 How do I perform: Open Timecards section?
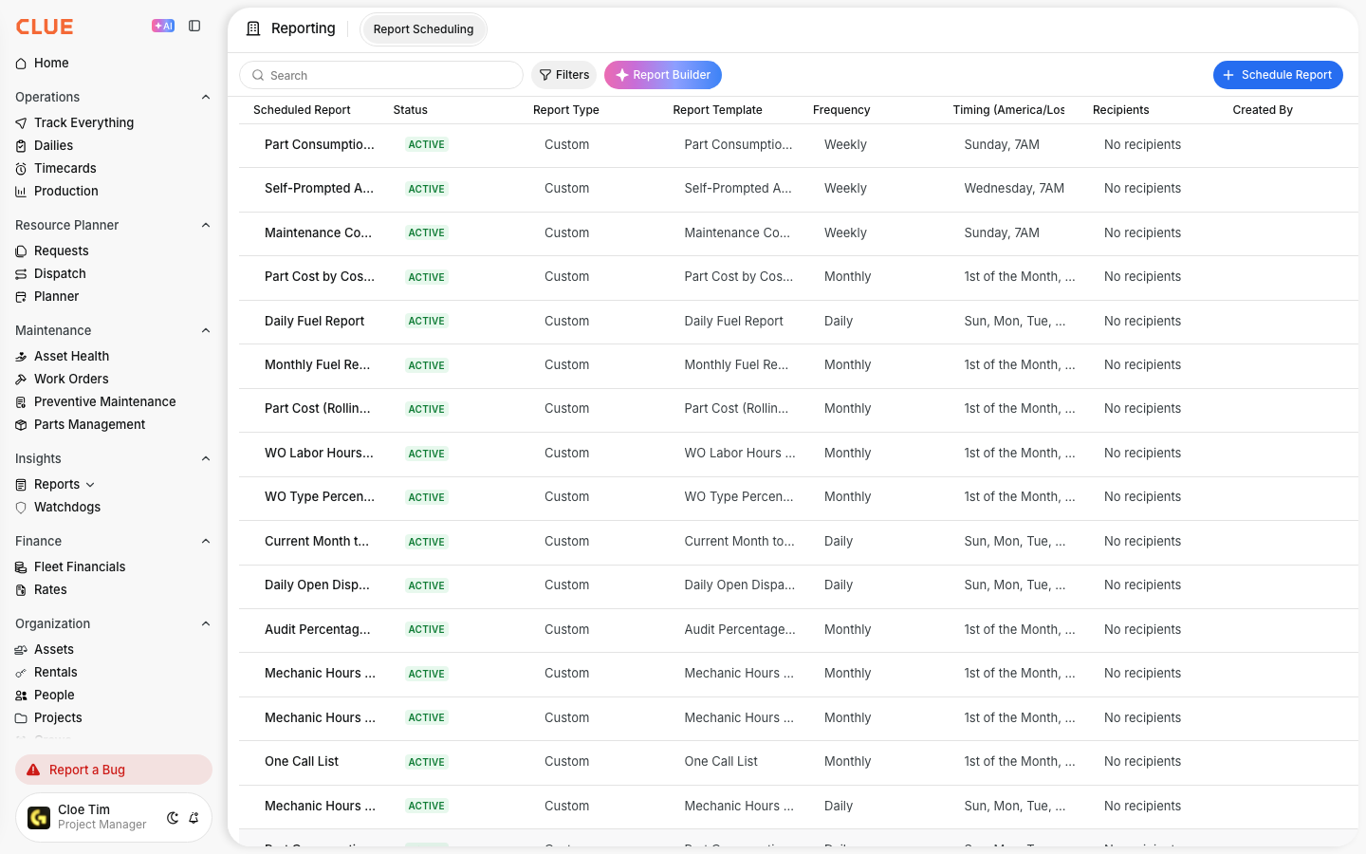click(65, 168)
